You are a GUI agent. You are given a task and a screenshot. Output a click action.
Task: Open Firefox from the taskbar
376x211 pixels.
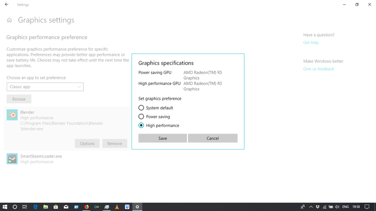[x=86, y=207]
